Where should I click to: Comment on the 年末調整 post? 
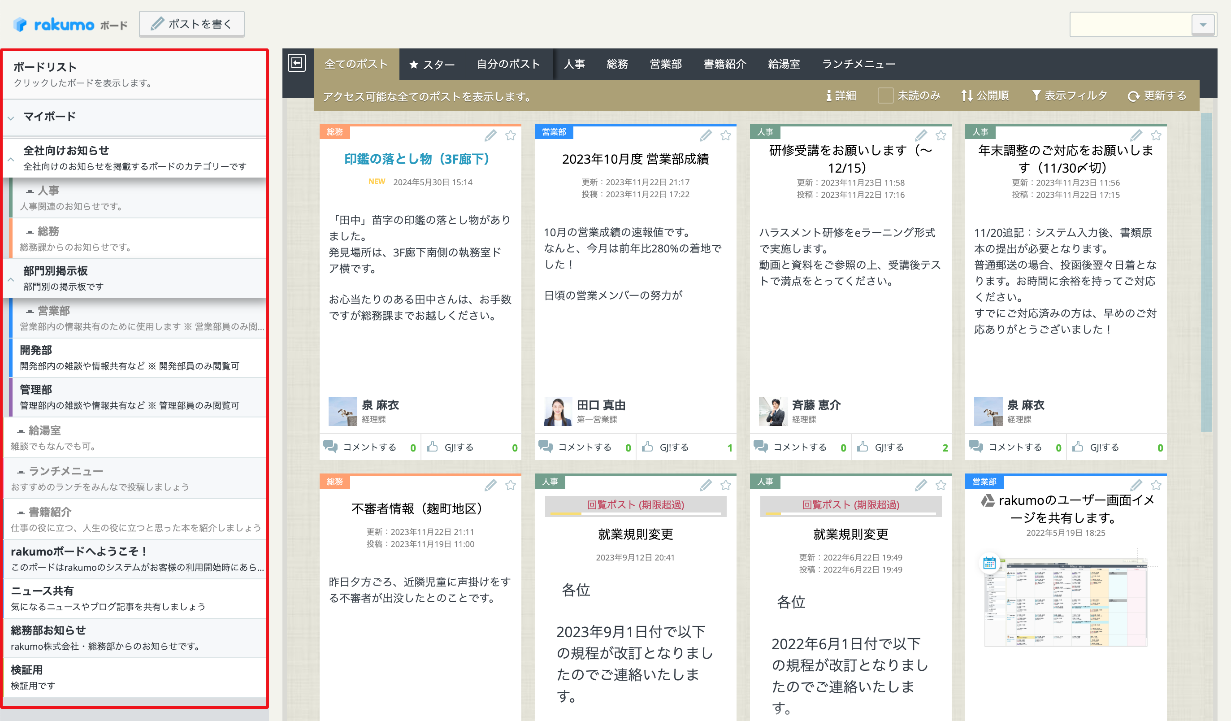point(1015,447)
